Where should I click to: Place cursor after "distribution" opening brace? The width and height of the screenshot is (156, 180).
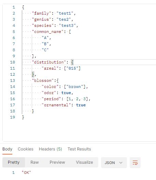[73, 62]
